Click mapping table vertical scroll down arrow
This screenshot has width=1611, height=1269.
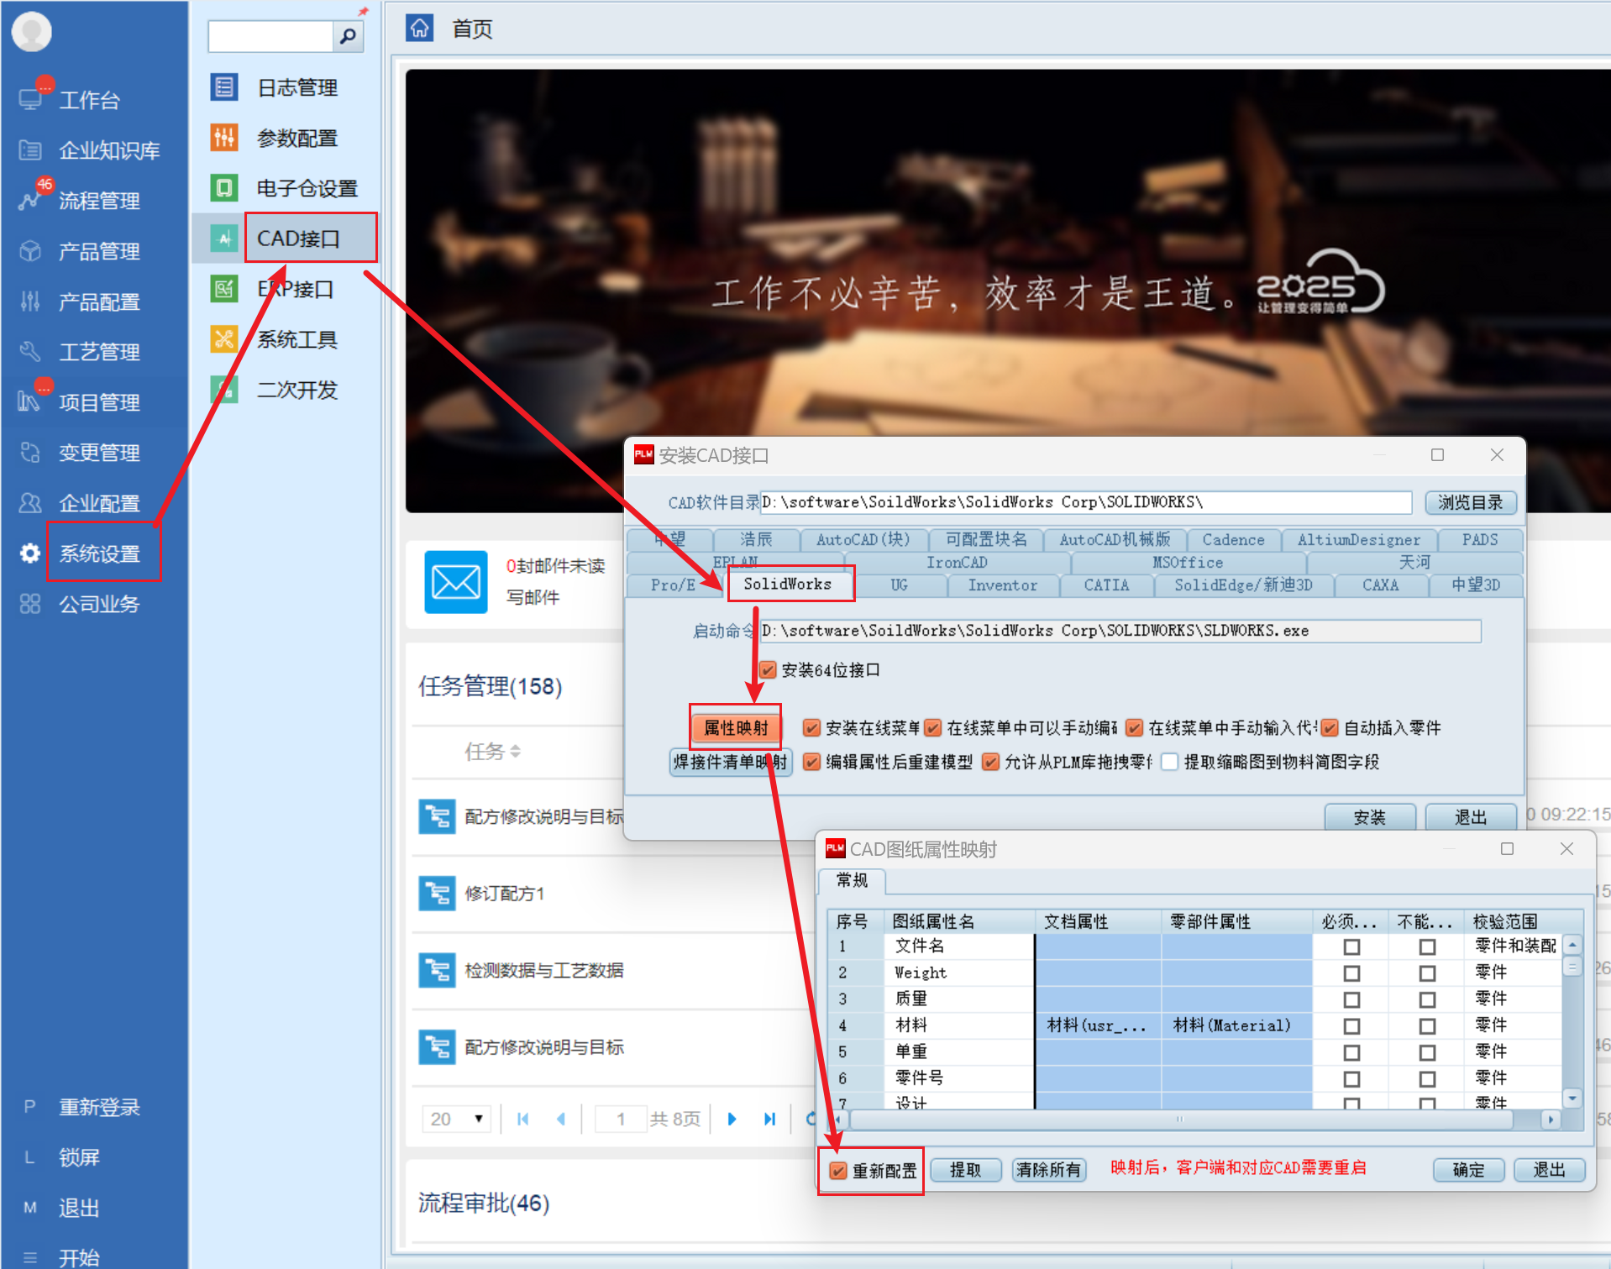pos(1572,1098)
